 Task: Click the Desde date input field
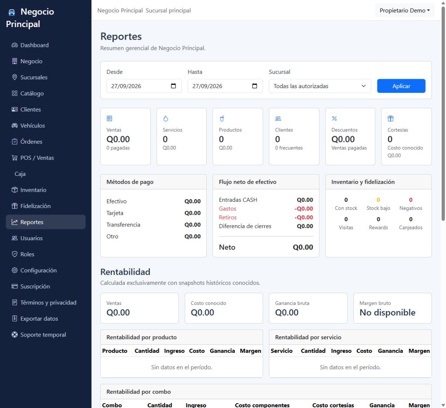[144, 86]
